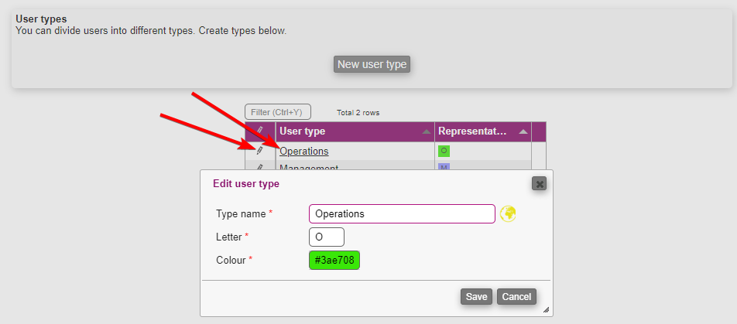Click the yellow globe translation icon
Image resolution: width=737 pixels, height=324 pixels.
pos(508,213)
